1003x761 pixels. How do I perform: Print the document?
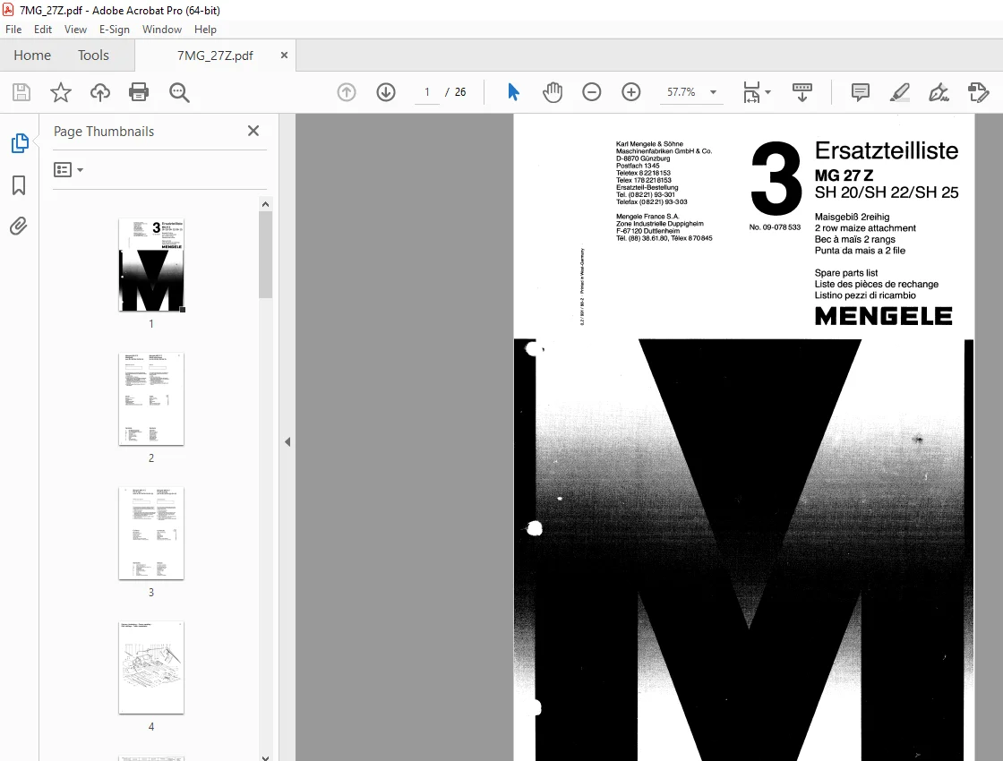(139, 92)
